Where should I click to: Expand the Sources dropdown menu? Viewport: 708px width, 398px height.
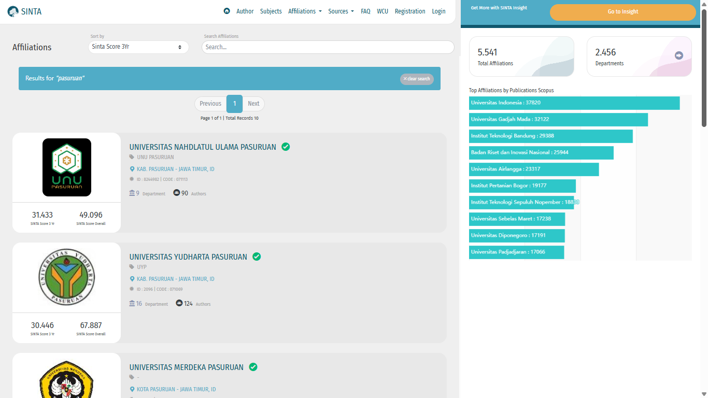(x=341, y=11)
